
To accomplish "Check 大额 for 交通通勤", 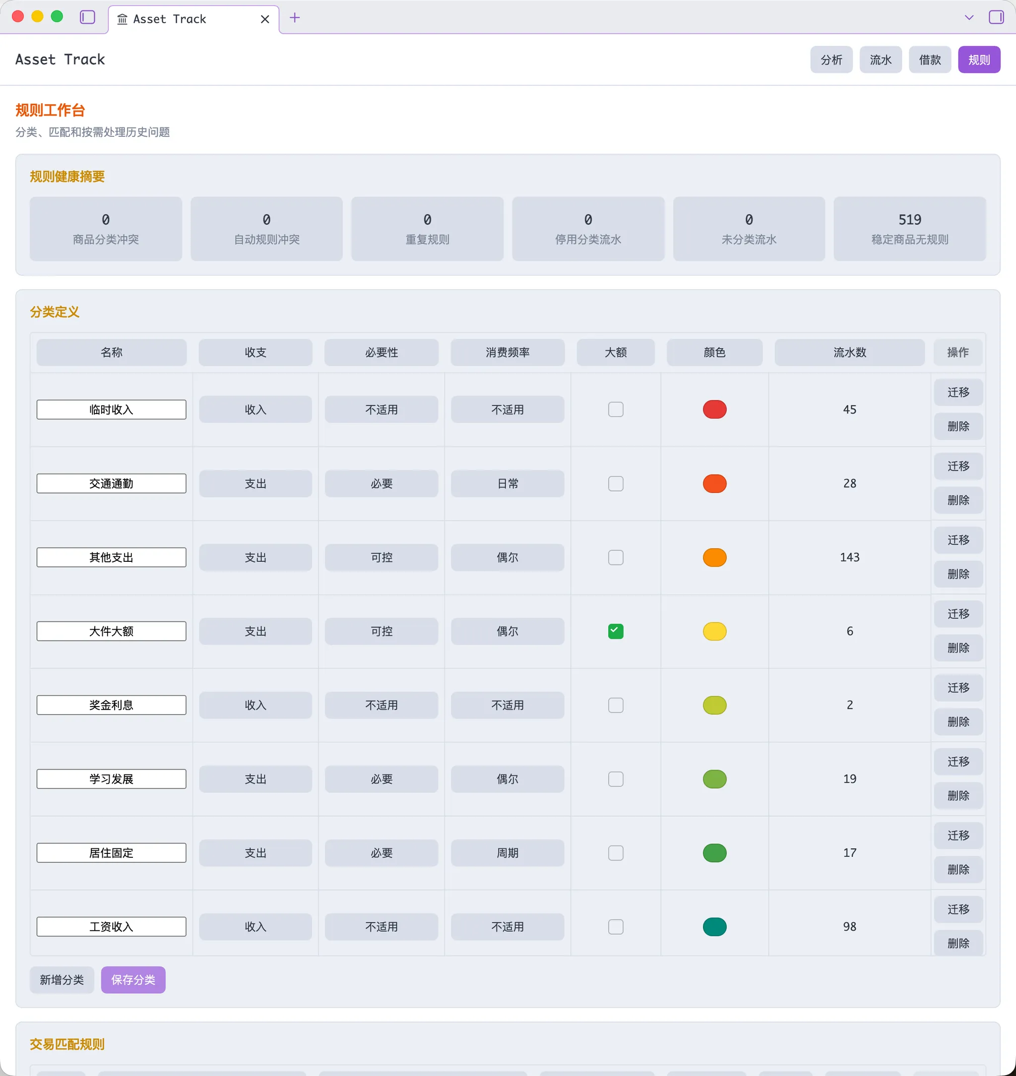I will pos(616,483).
